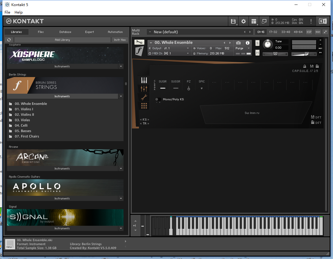Image resolution: width=333 pixels, height=259 pixels.
Task: Mute the Whole Ensemble instrument
Action: 257,53
